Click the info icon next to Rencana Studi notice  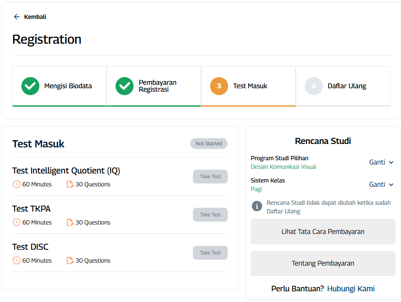click(257, 206)
